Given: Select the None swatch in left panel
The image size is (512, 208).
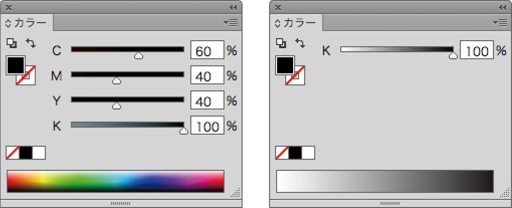Looking at the screenshot, I should [x=13, y=153].
